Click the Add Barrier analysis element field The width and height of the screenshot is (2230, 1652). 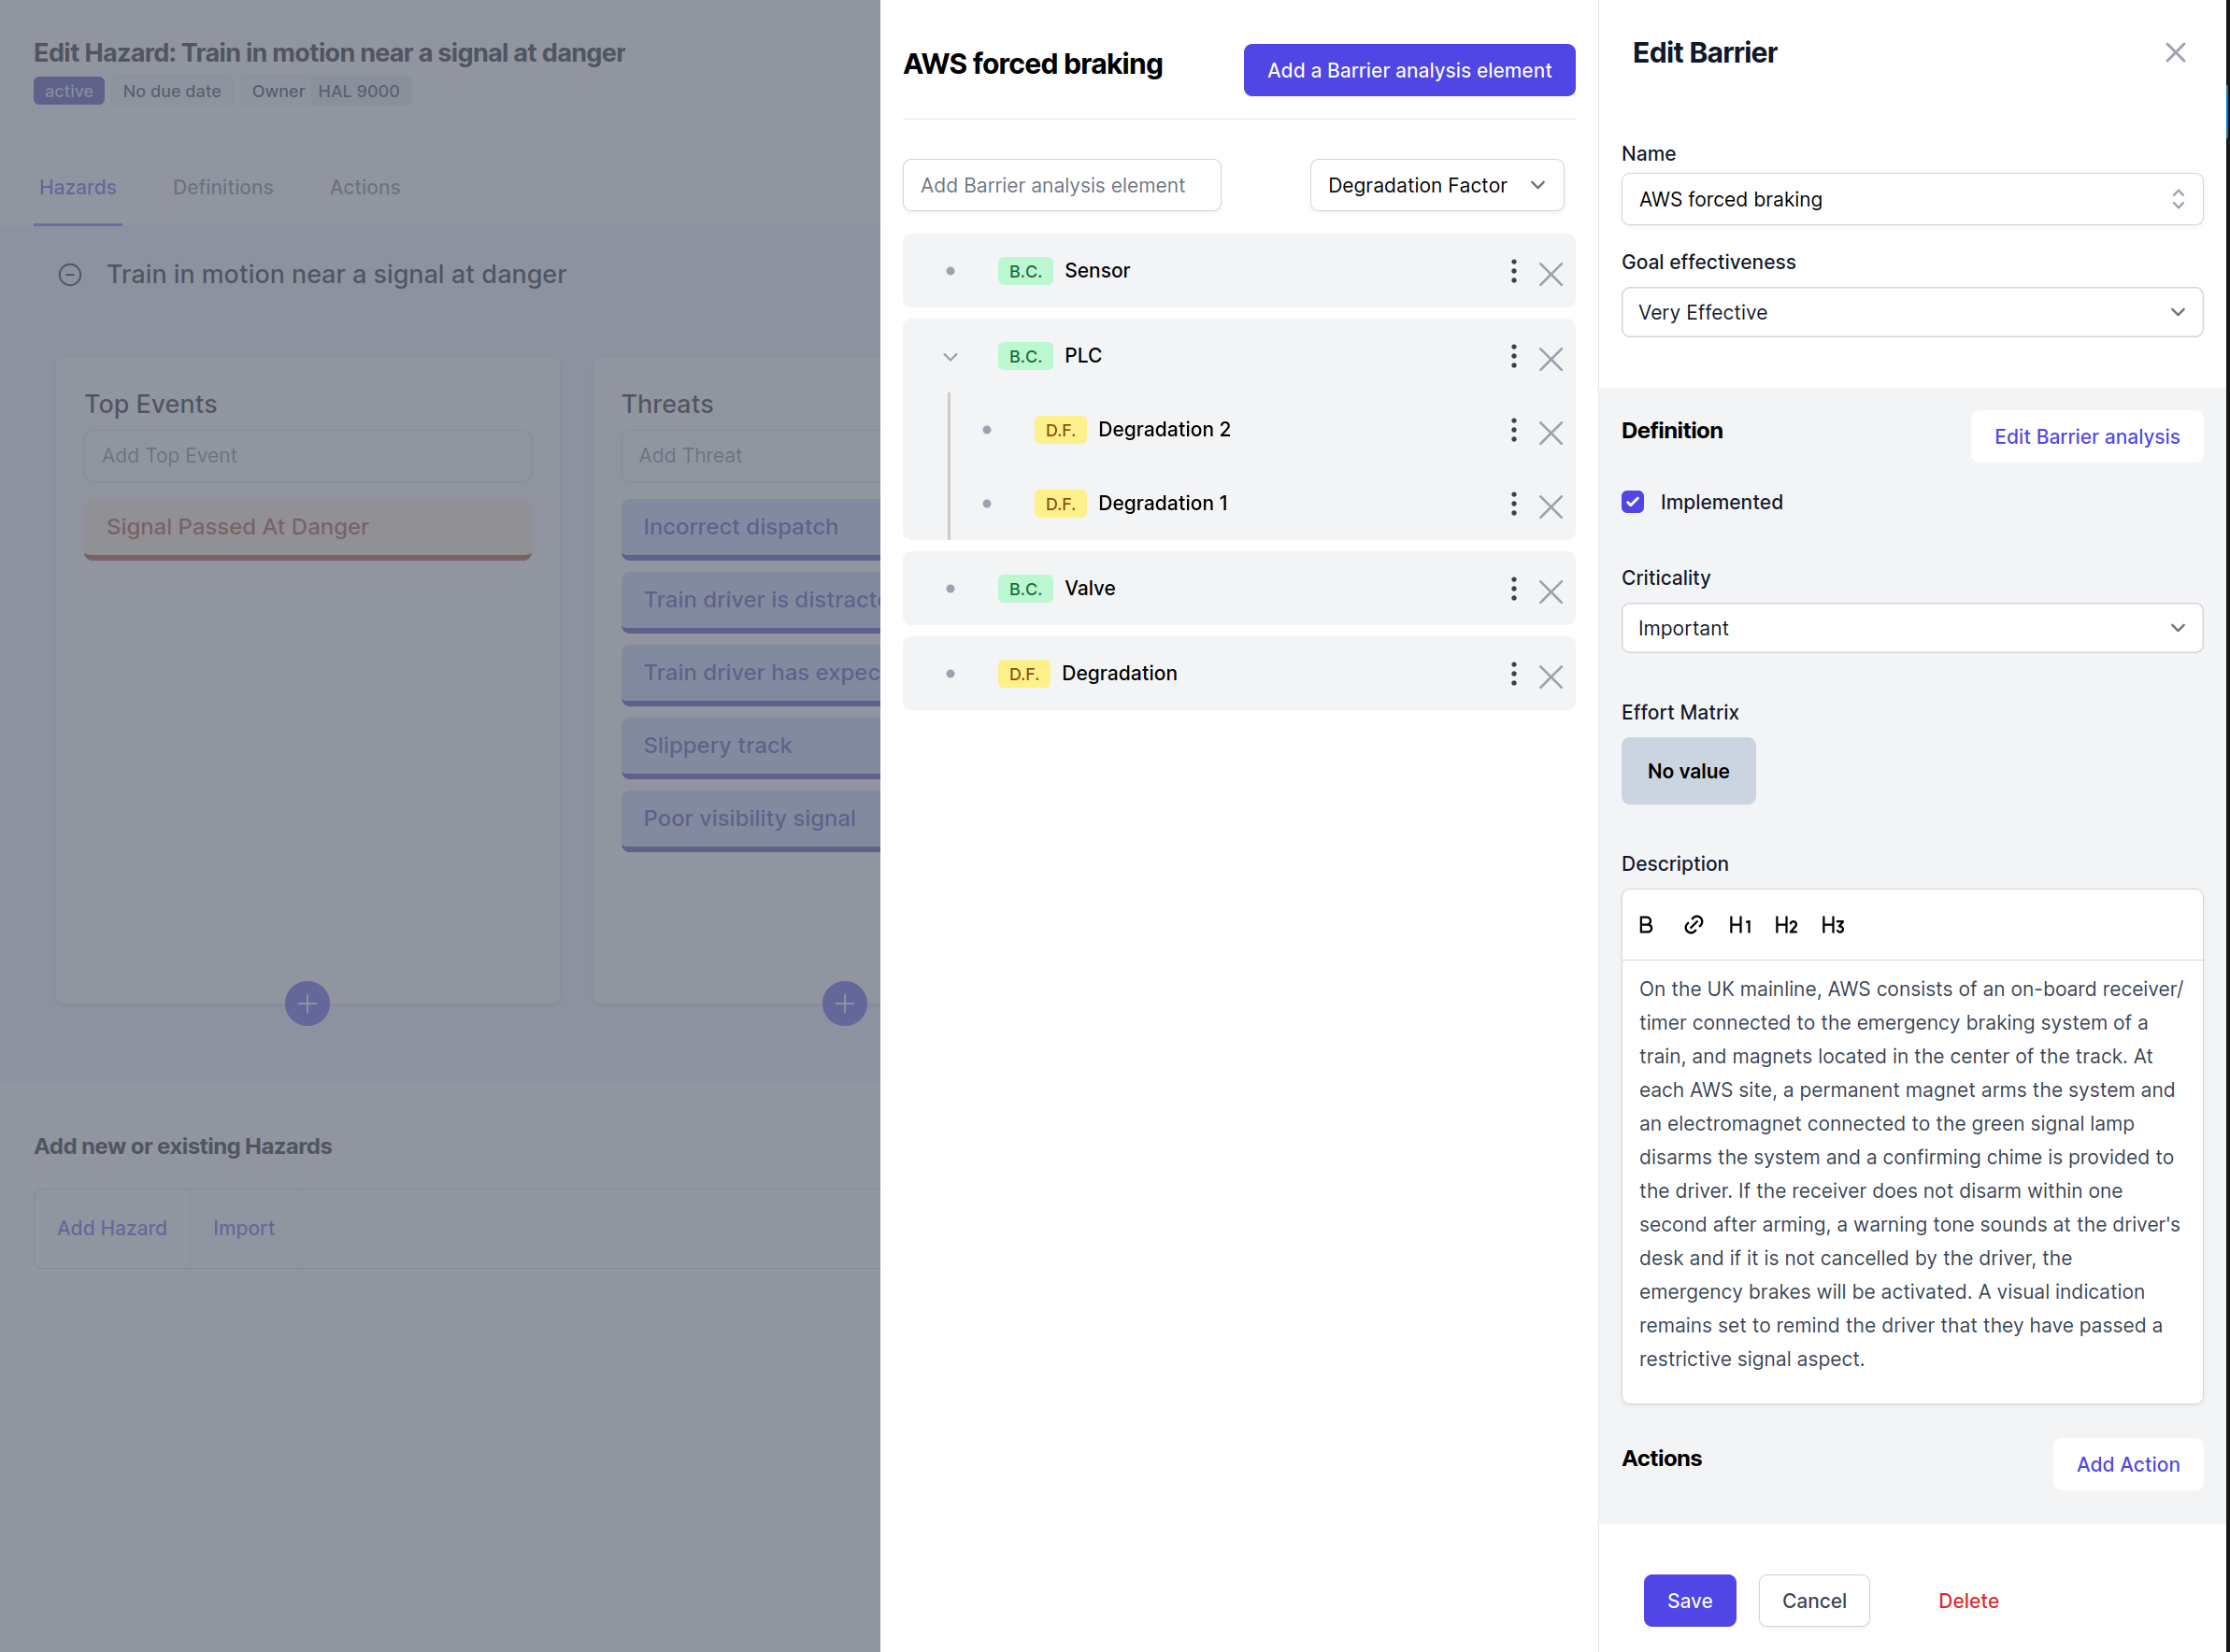tap(1061, 185)
